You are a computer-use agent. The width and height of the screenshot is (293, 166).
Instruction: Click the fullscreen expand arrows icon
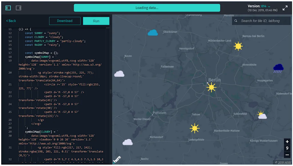pyautogui.click(x=285, y=8)
